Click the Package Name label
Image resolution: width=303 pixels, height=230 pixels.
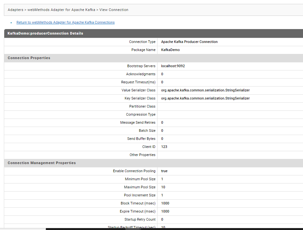point(143,50)
